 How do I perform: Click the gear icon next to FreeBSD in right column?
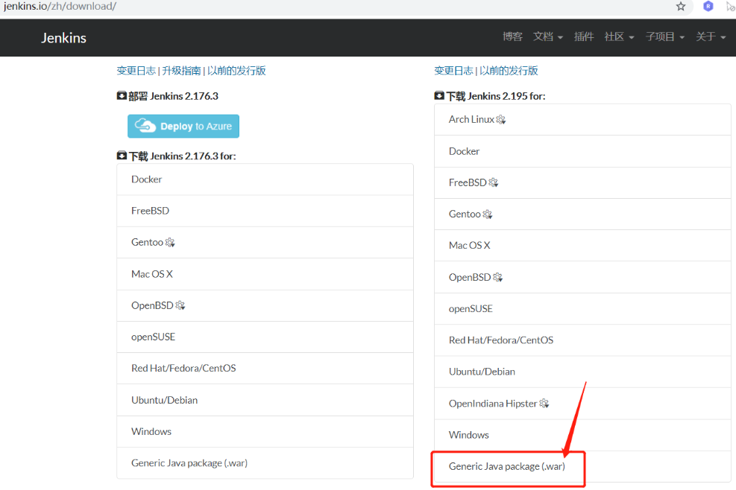492,182
